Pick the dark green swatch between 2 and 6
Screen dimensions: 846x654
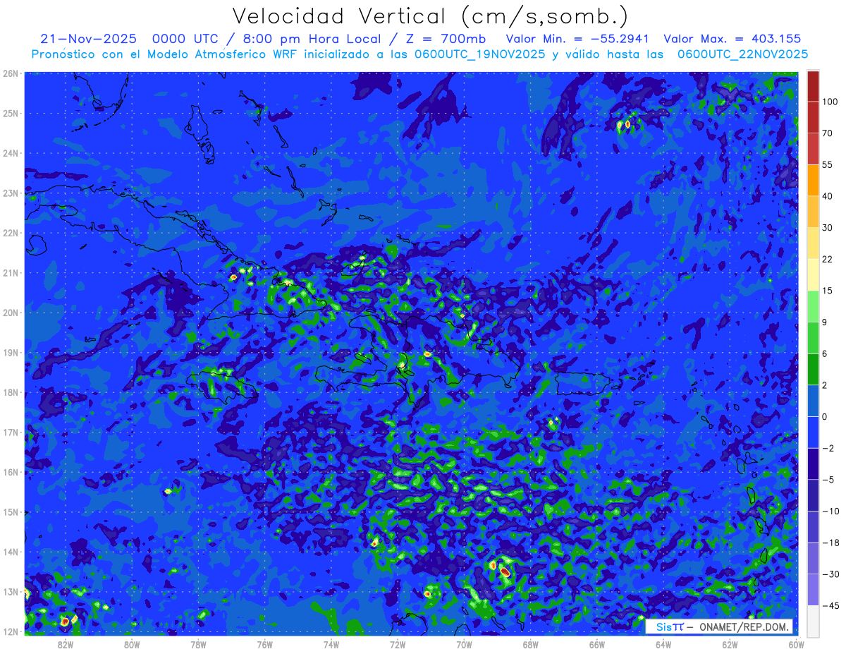(813, 369)
